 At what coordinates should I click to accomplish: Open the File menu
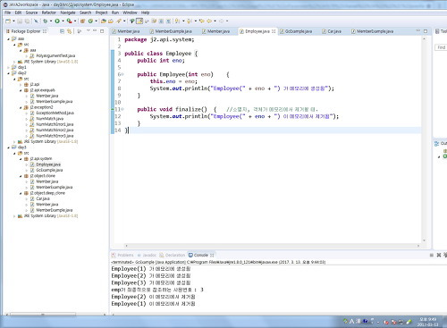point(7,13)
